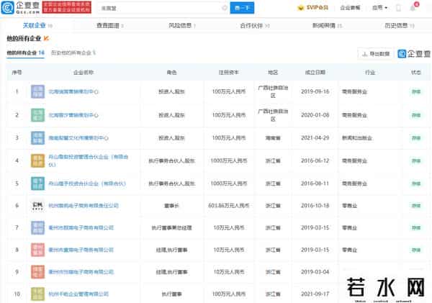Click the 董事长 role cell in row 6
432x303 pixels.
[x=171, y=206]
